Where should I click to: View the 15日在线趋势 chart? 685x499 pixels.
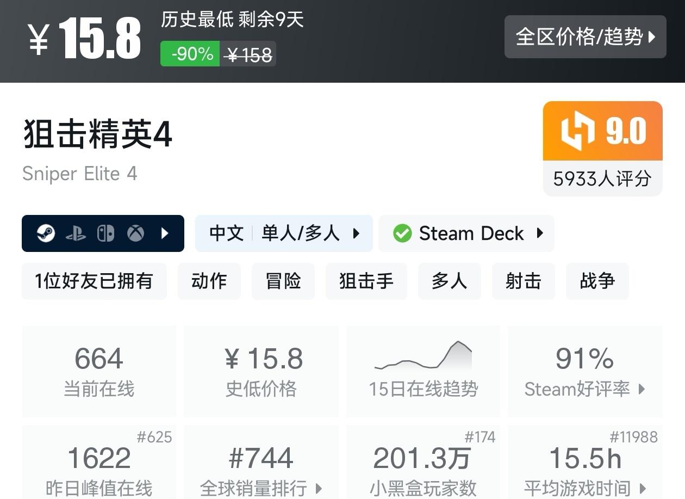tap(423, 371)
